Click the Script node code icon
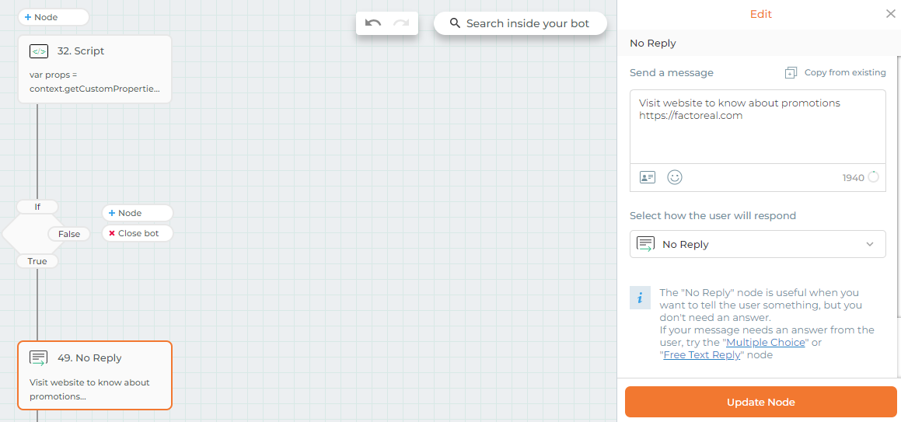This screenshot has height=422, width=901. pos(39,51)
